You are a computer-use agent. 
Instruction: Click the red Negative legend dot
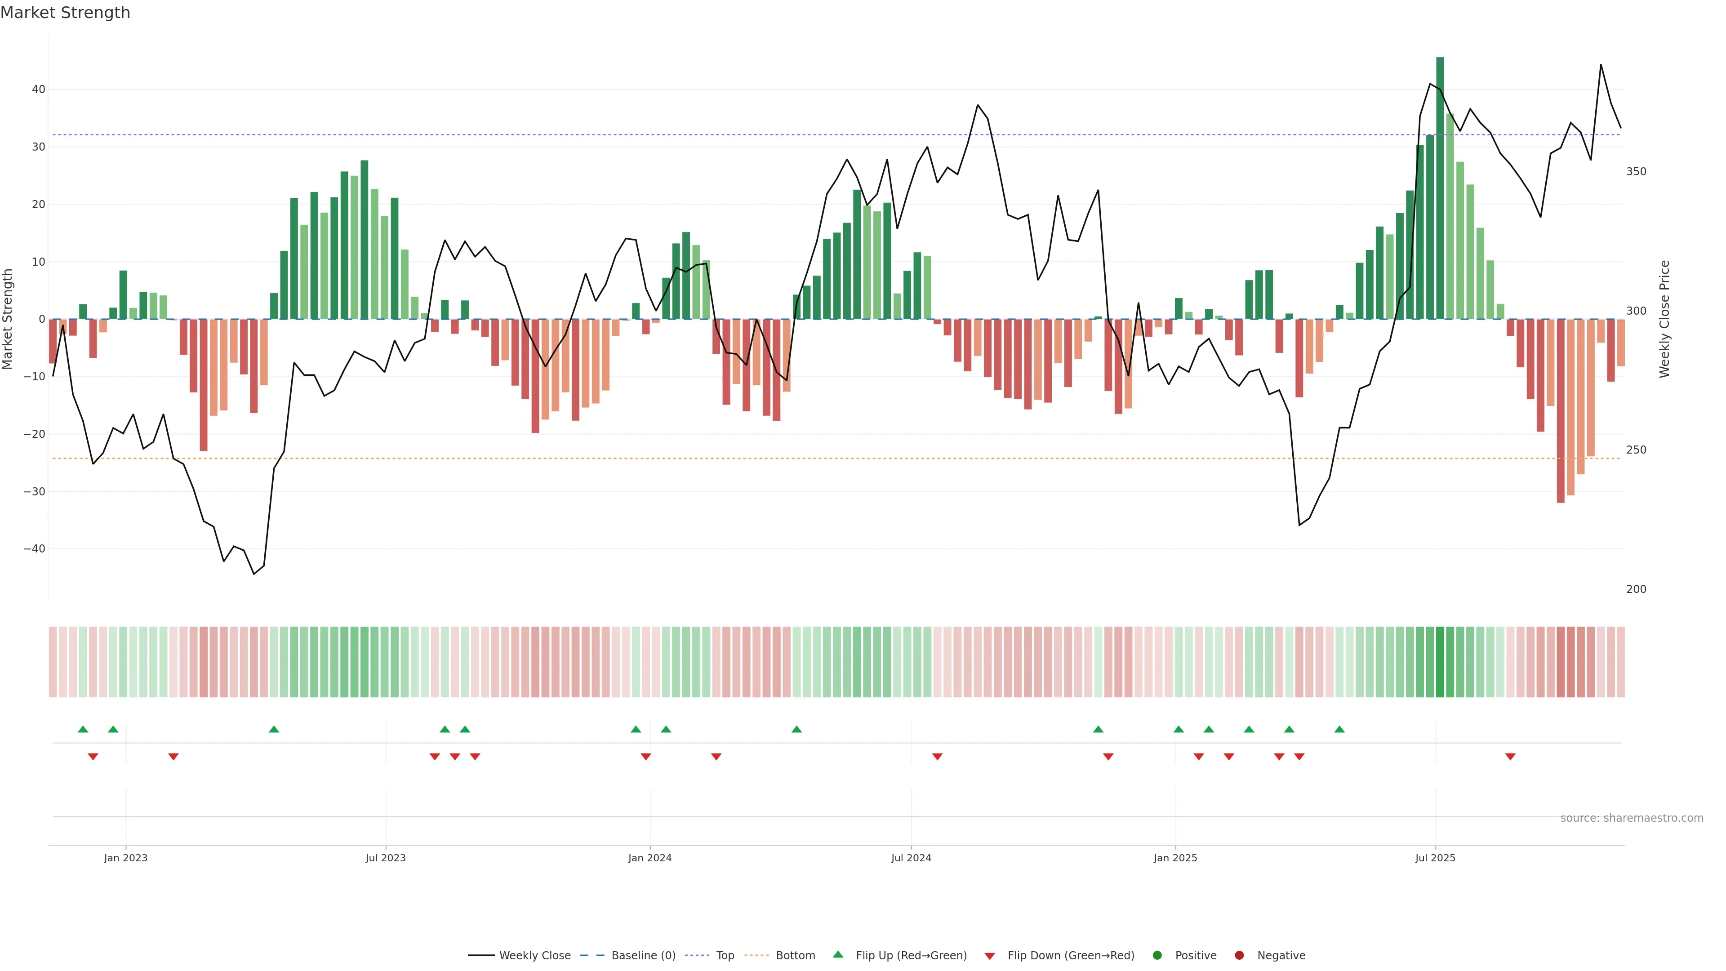pos(1239,956)
